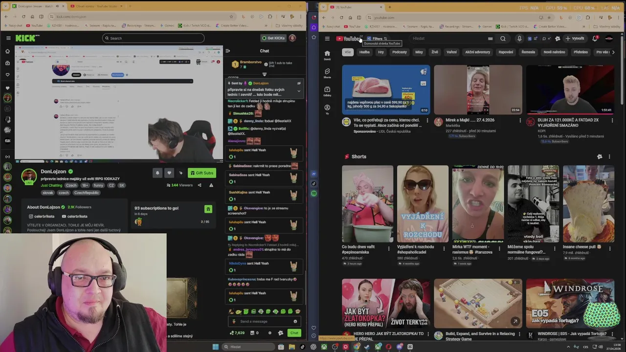Select the Nově nahráno chip
This screenshot has height=352, width=626.
coord(554,52)
